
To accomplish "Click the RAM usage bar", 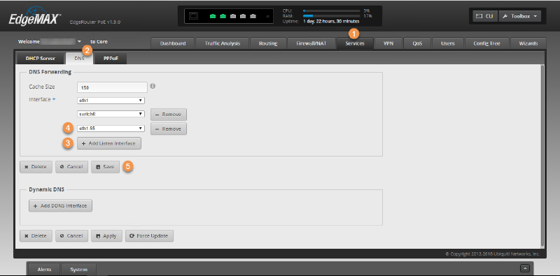I will 331,16.
